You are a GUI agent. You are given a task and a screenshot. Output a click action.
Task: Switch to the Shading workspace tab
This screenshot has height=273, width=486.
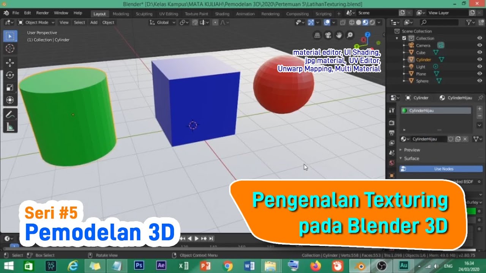(x=222, y=14)
